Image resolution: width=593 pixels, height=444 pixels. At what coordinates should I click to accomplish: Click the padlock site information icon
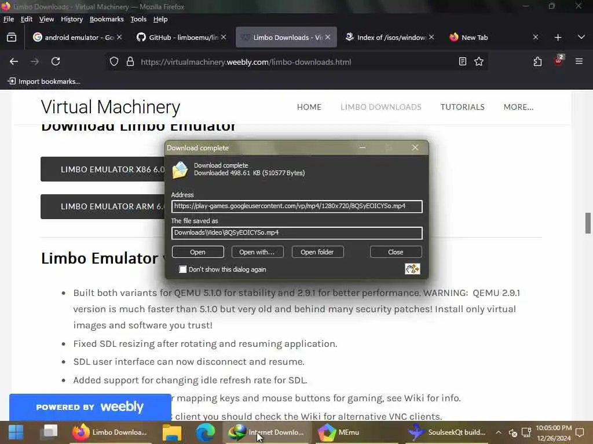coord(130,61)
